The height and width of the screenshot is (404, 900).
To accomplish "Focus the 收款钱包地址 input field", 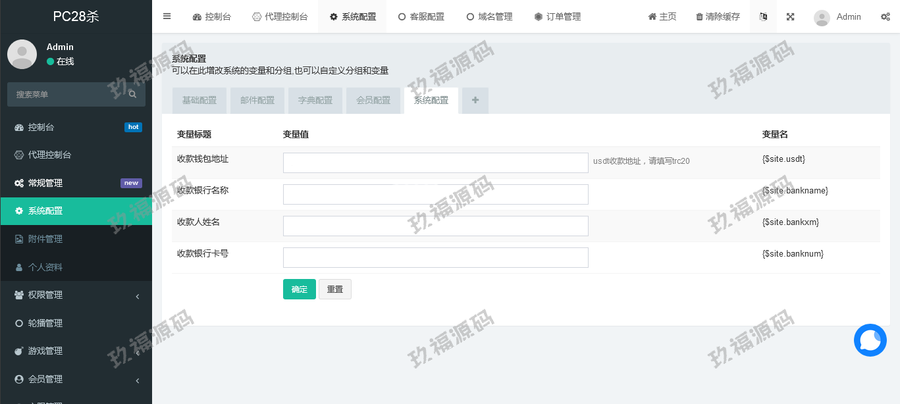I will (435, 163).
